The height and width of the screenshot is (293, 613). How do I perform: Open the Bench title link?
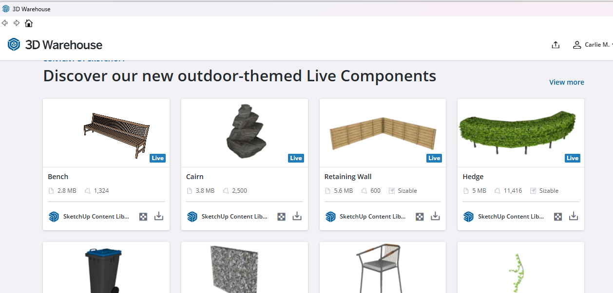click(x=58, y=177)
